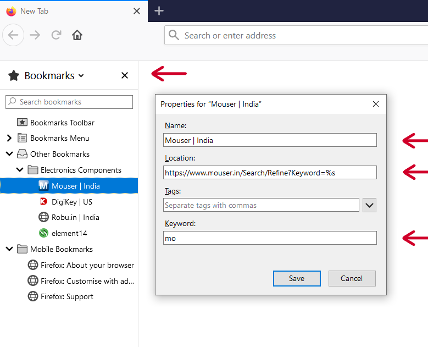428x347 pixels.
Task: Select the Bookmarks Toolbar folder icon
Action: click(22, 123)
